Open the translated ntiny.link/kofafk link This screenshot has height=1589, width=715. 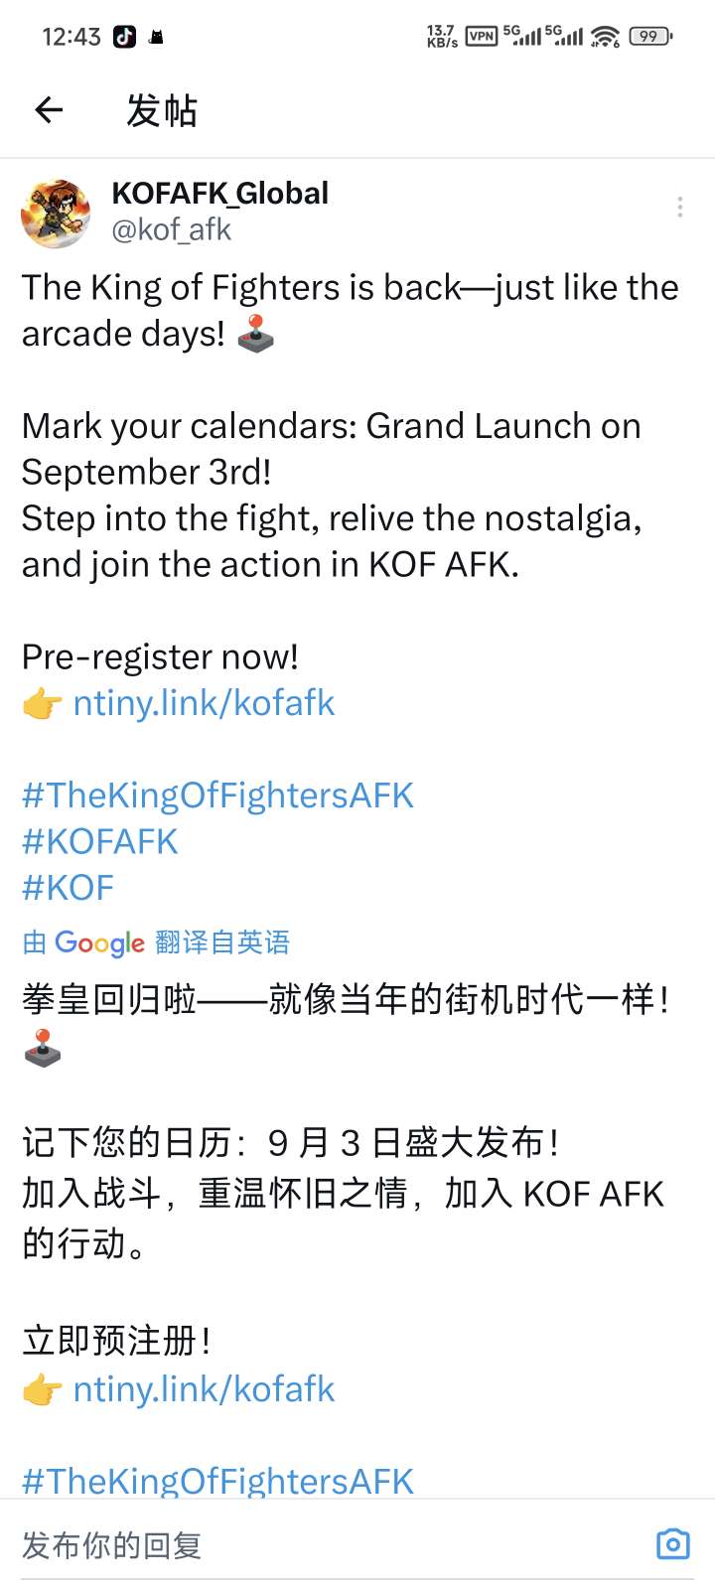(204, 1389)
